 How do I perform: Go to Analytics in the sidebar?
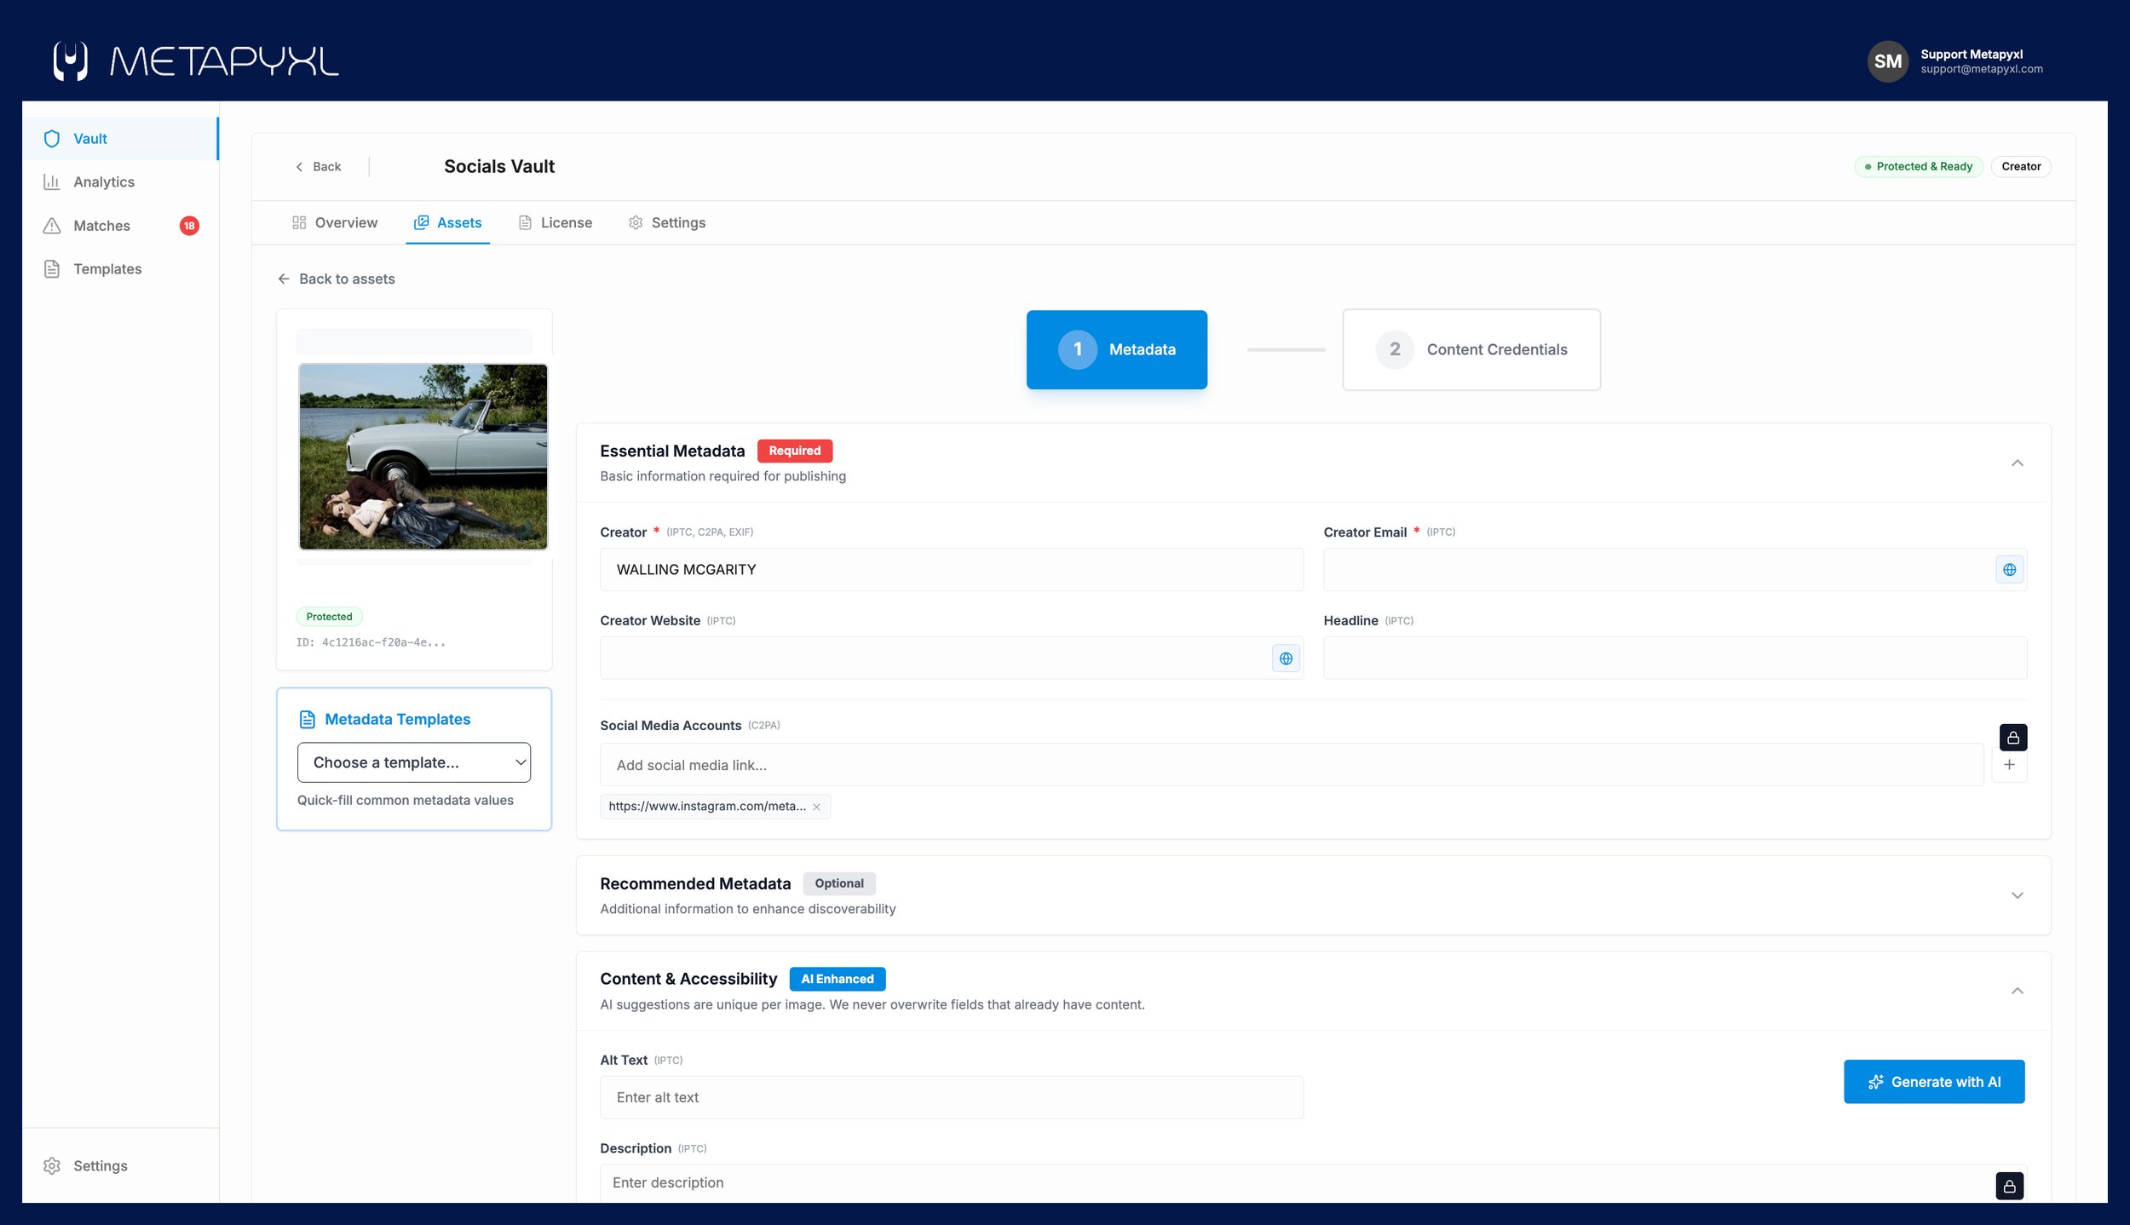pyautogui.click(x=120, y=182)
